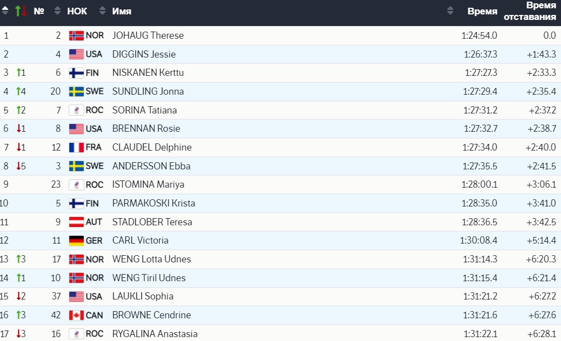Click France flag next to CLAUDEL Delphine
The image size is (561, 341).
[x=76, y=147]
